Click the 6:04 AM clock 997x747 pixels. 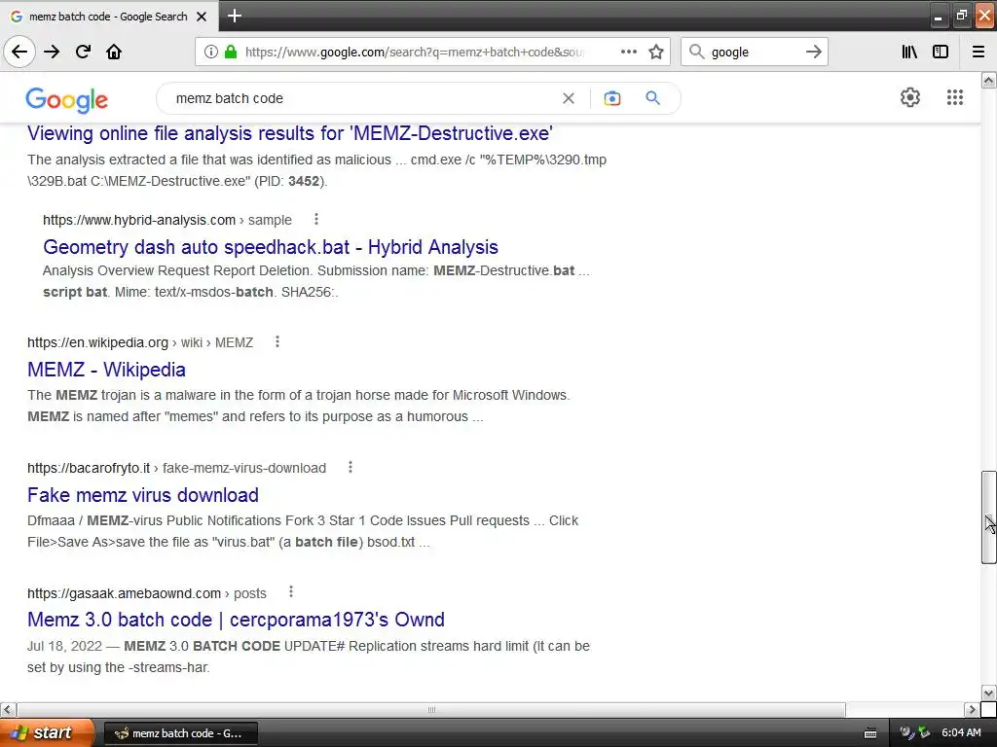click(x=961, y=733)
